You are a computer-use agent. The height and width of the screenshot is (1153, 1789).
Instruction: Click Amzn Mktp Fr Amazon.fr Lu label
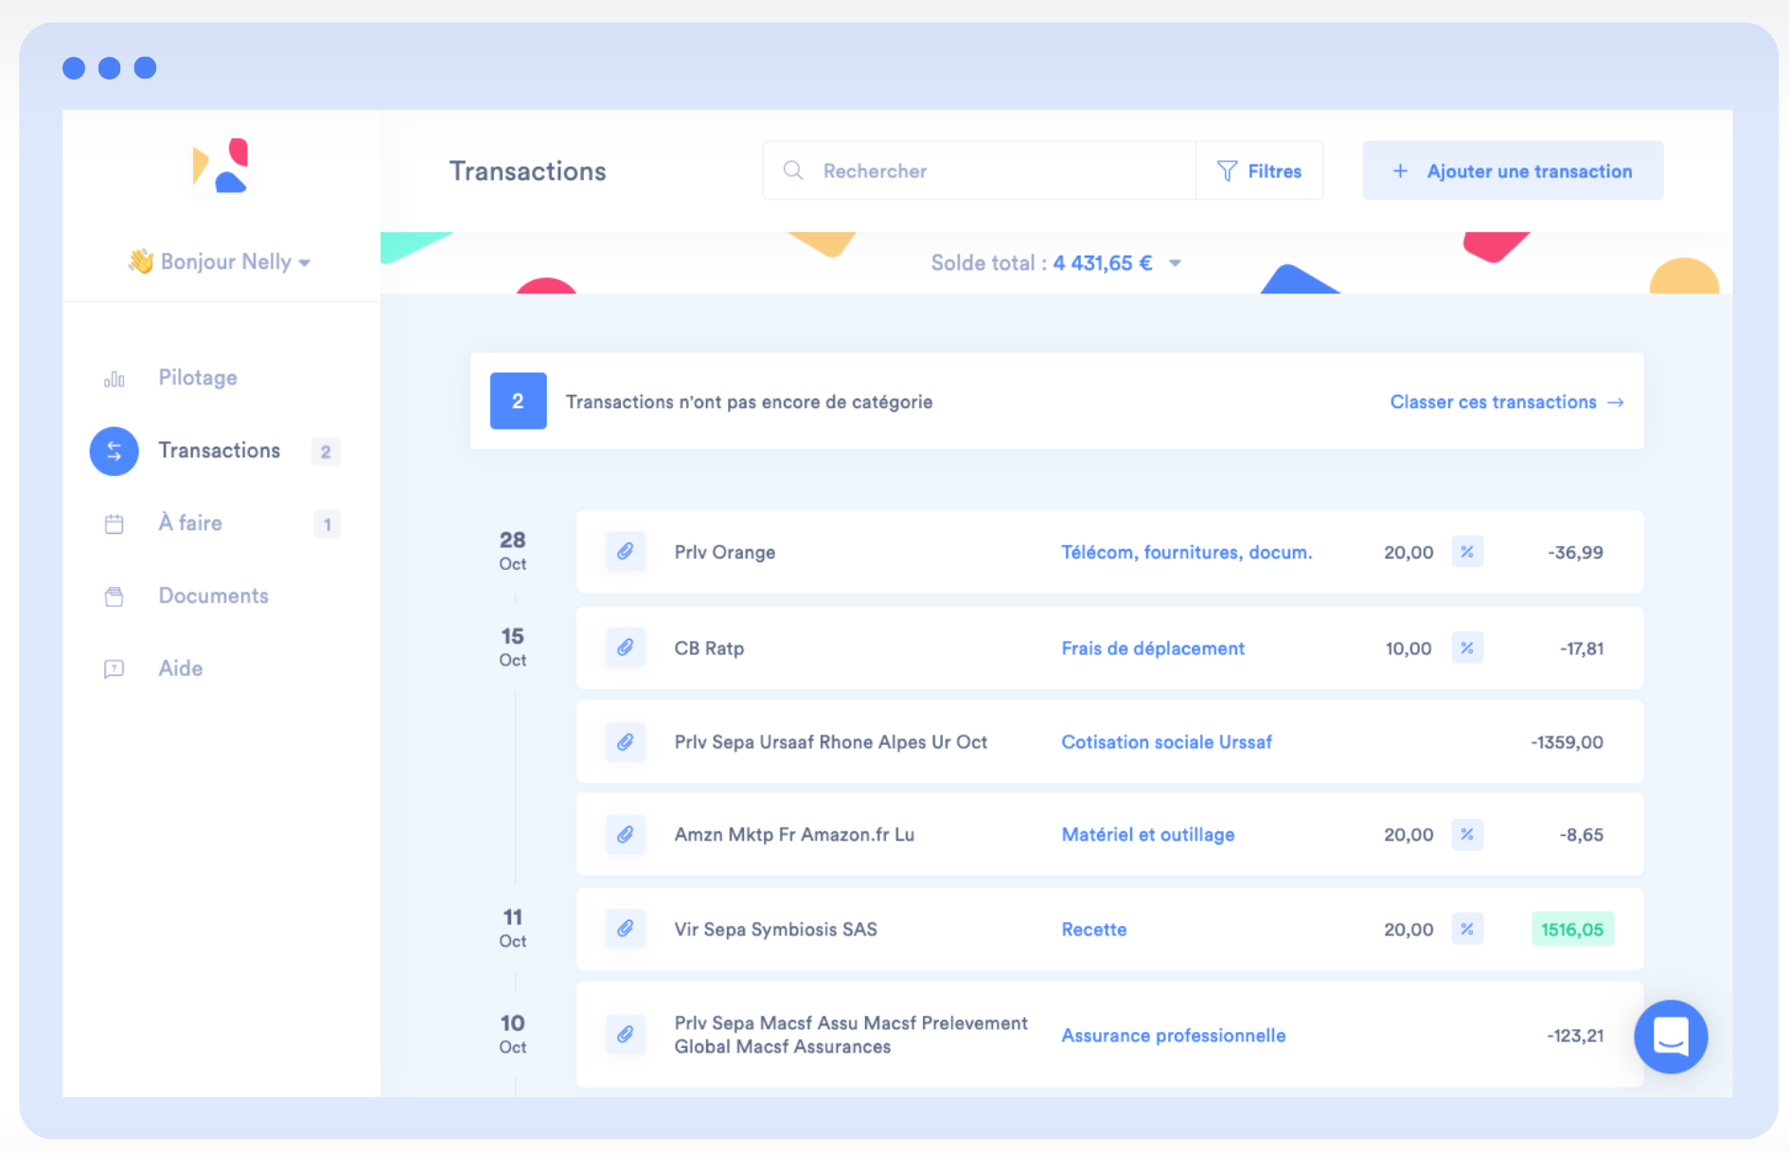coord(794,835)
